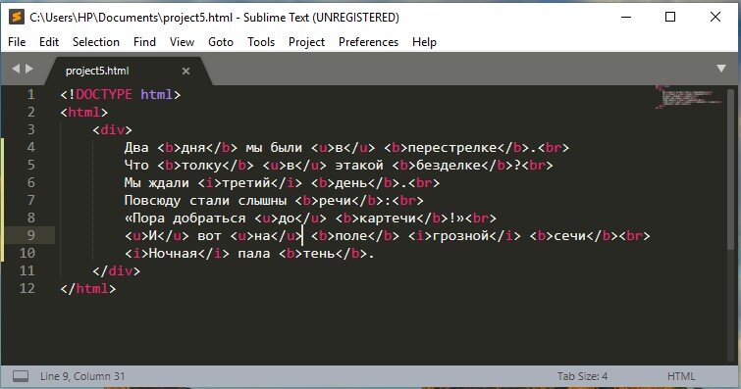This screenshot has width=741, height=389.
Task: Select line number 9 in the gutter
Action: 30,235
